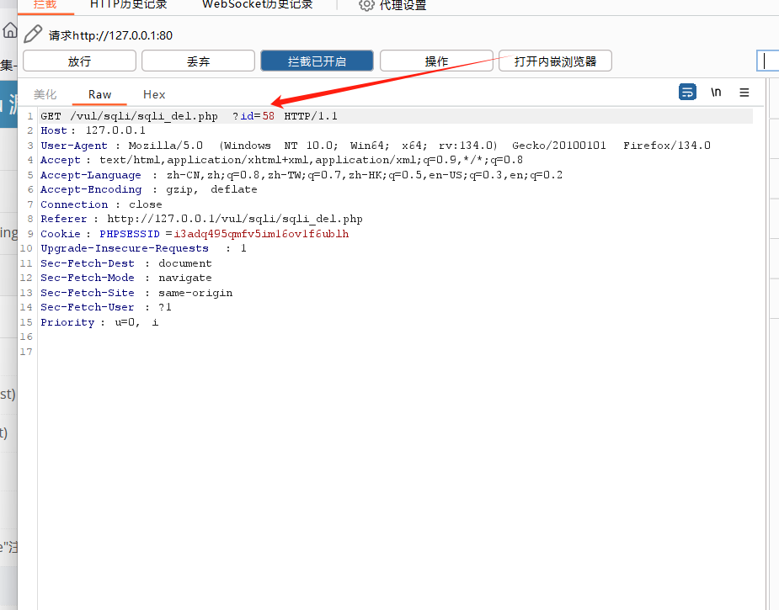Select the 拦截 intercept tab
This screenshot has height=610, width=779.
coord(45,5)
